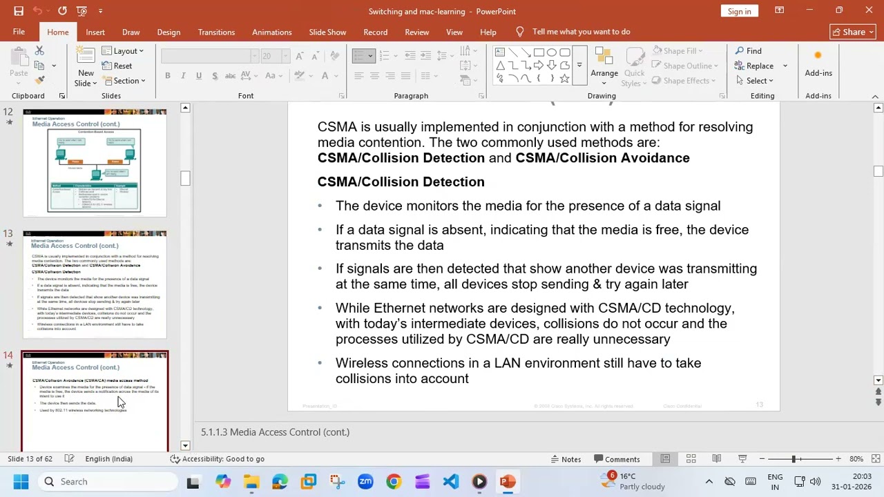Toggle Justify alignment for the paragraph
884x497 pixels.
pyautogui.click(x=406, y=76)
